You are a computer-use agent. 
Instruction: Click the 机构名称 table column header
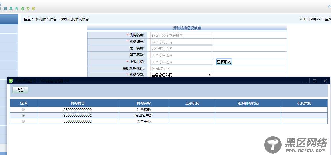point(144,103)
